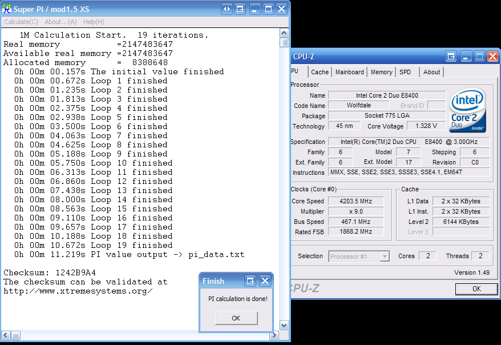Screen dimensions: 501x345
Task: Click the Intel Core 2 Duo logo
Action: (468, 110)
